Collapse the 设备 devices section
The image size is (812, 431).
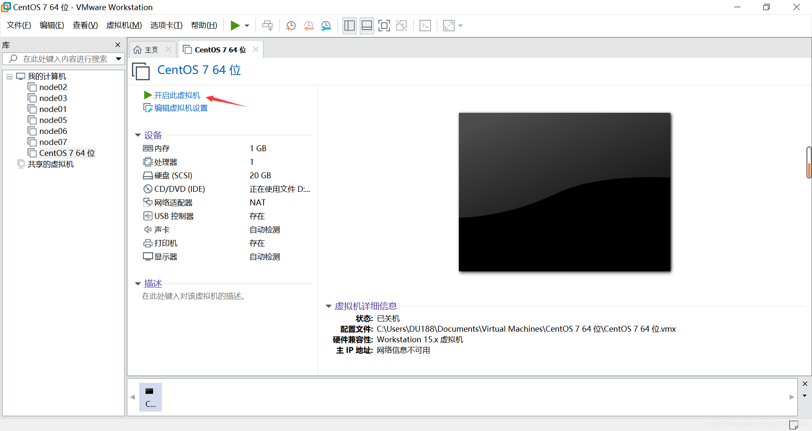[x=137, y=135]
